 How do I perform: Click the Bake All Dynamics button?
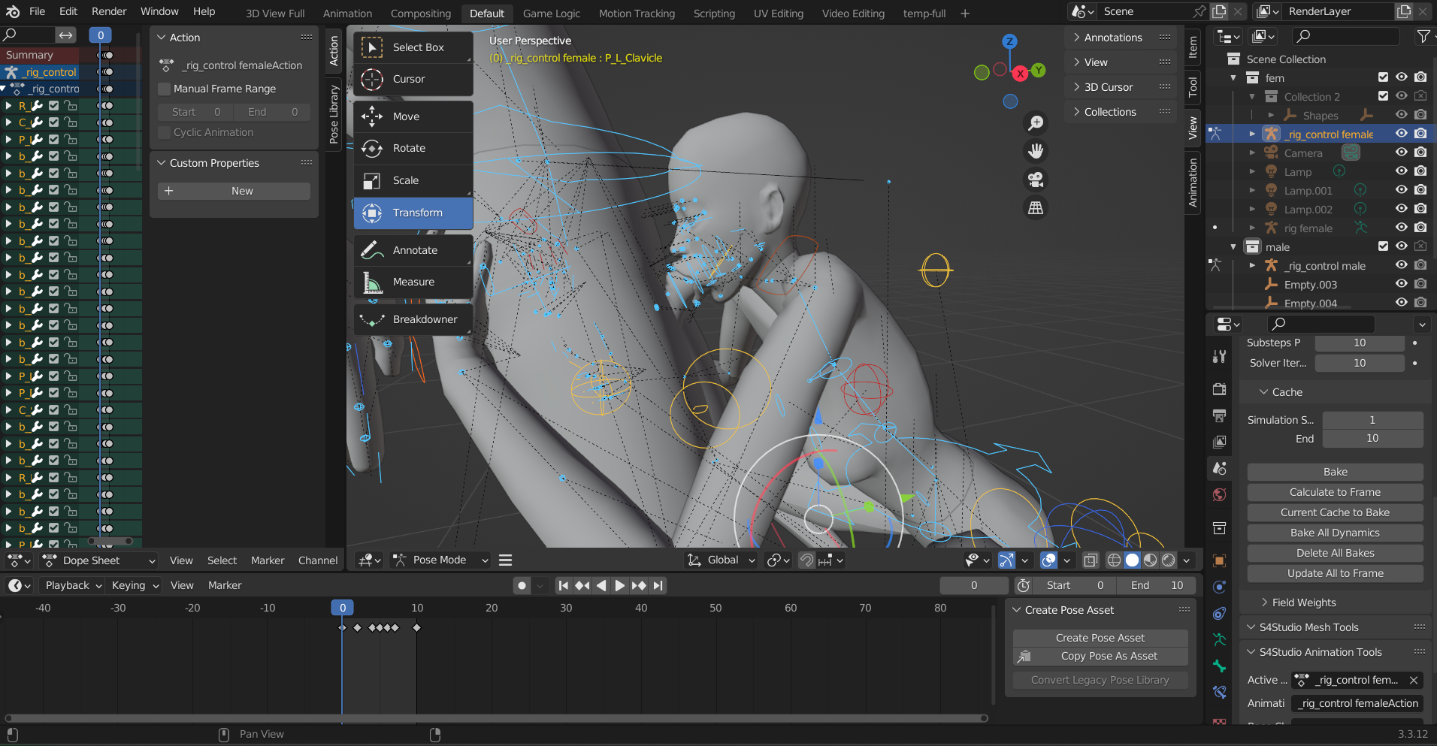click(1335, 533)
